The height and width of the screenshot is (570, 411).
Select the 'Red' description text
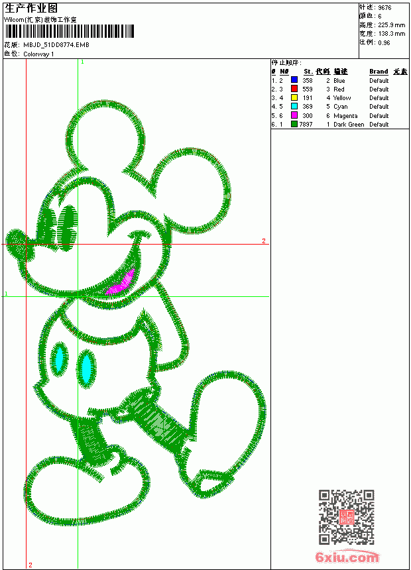339,89
